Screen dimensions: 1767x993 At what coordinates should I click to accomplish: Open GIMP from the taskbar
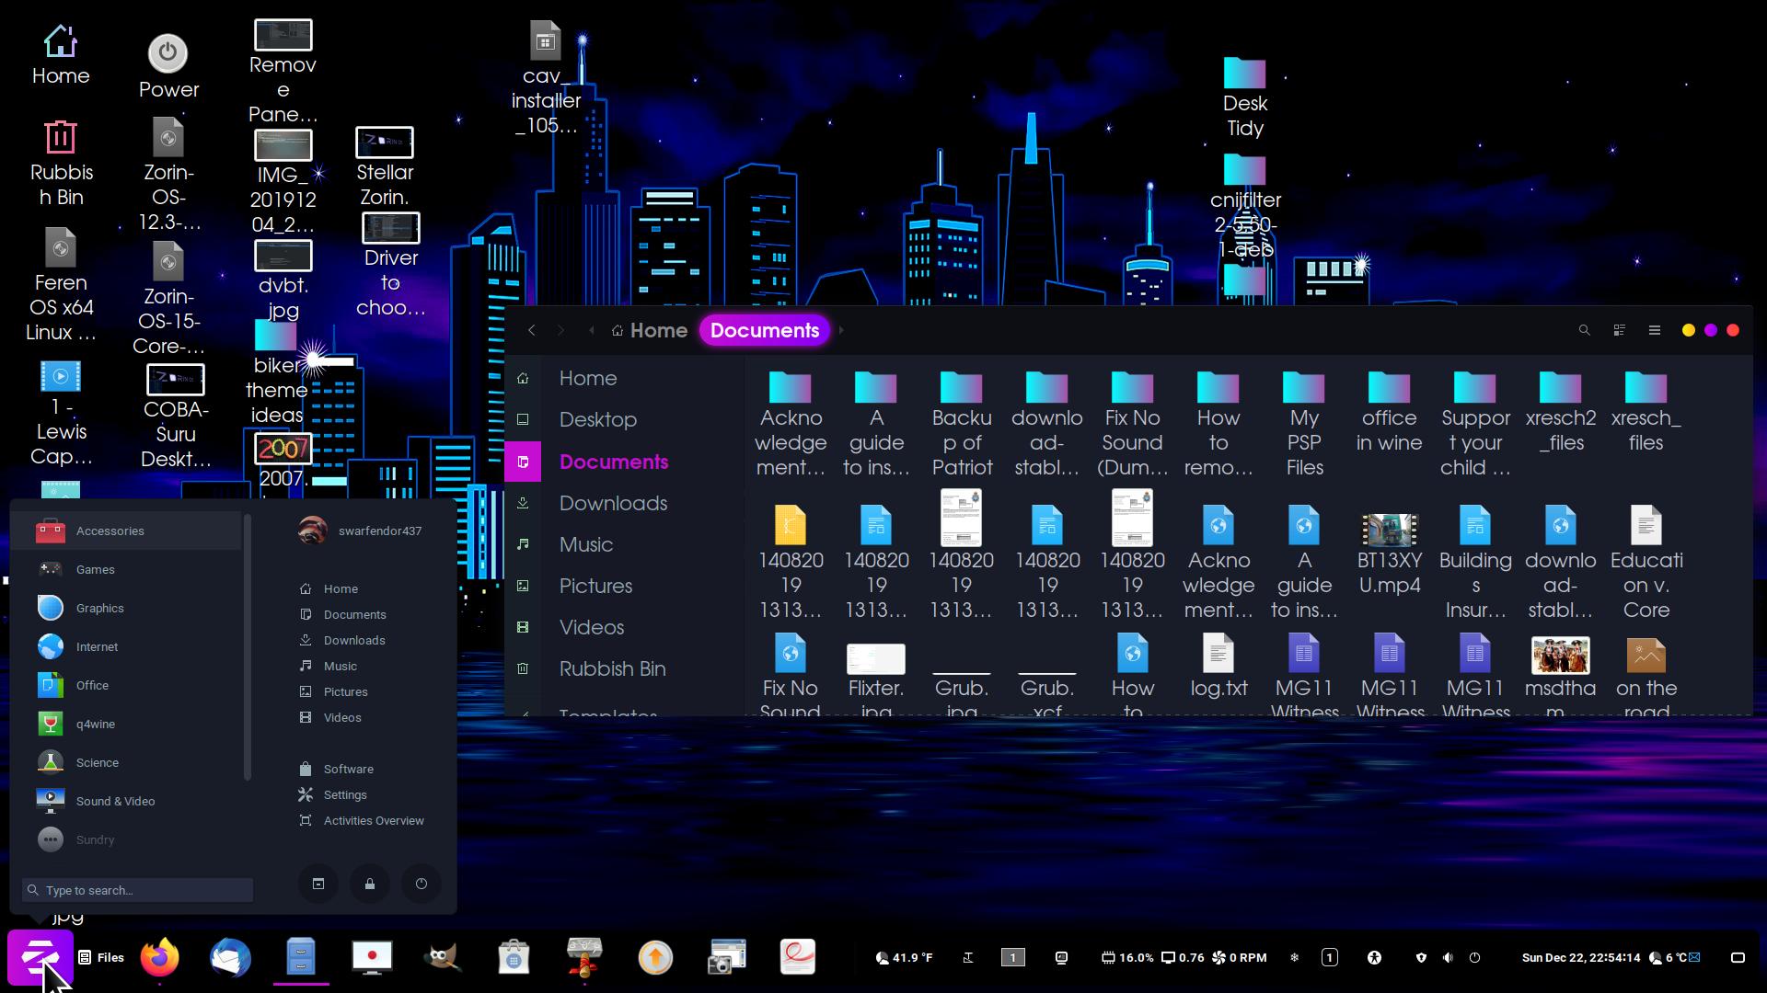443,957
